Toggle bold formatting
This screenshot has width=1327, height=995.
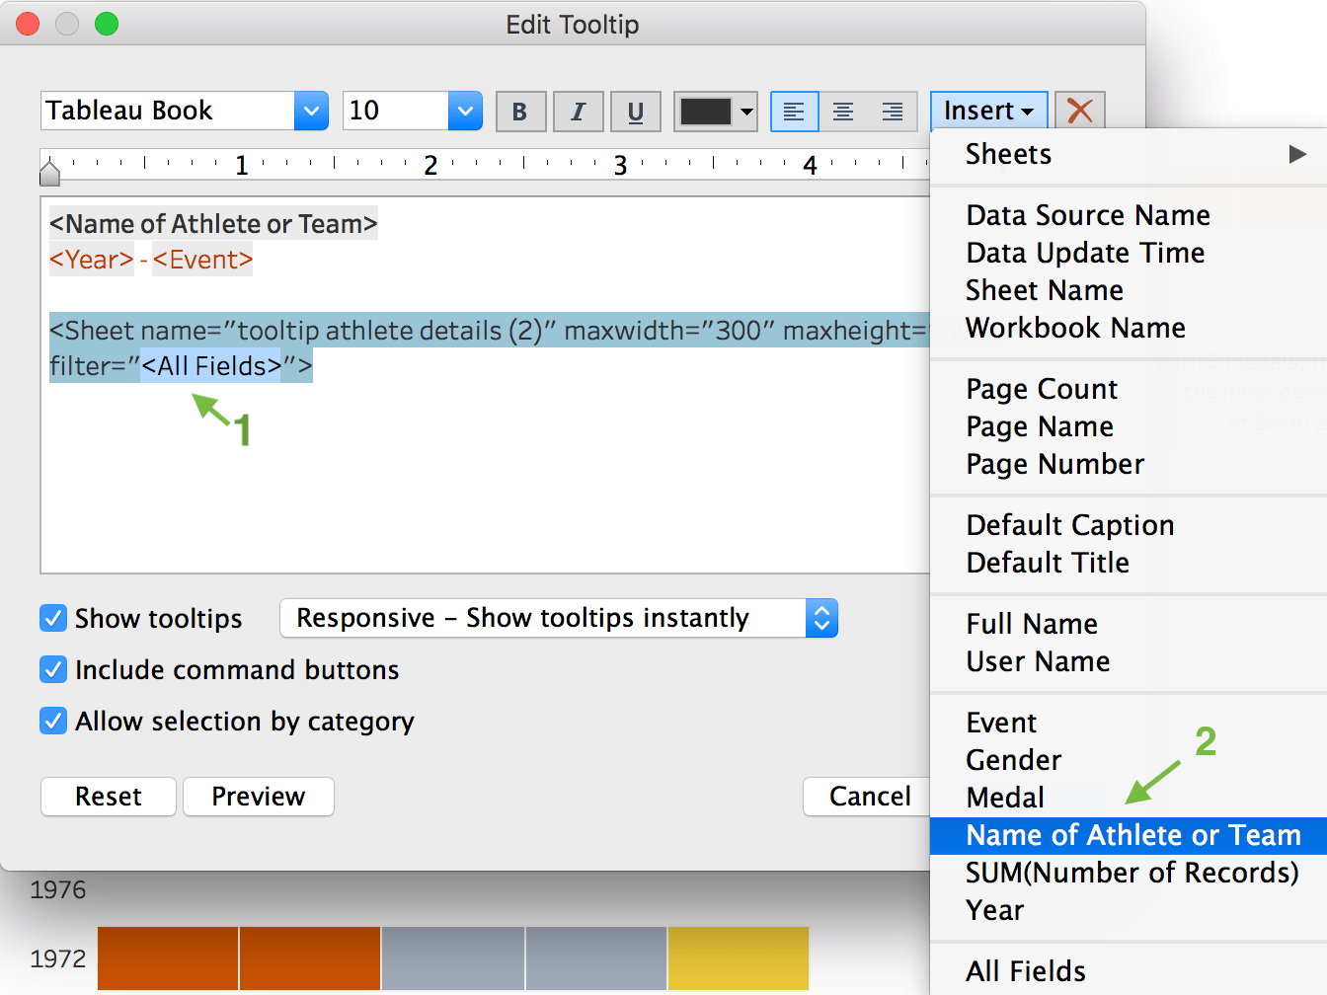(x=520, y=111)
